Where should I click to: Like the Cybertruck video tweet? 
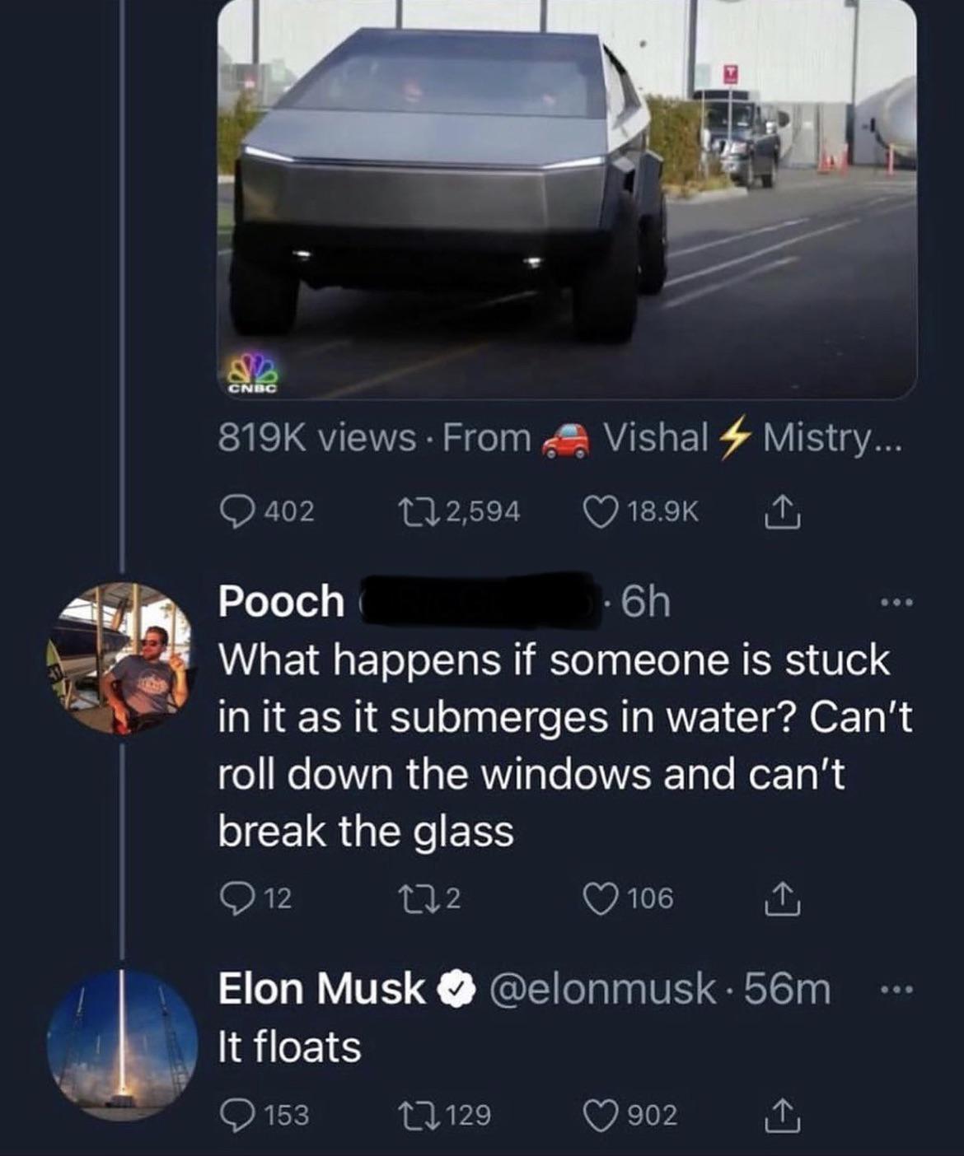tap(601, 512)
